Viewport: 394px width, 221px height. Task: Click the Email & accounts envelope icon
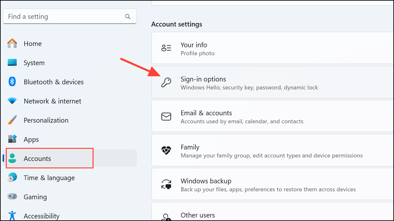tap(166, 117)
